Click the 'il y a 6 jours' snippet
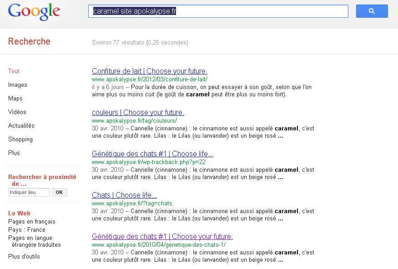The image size is (398, 269). click(x=108, y=87)
